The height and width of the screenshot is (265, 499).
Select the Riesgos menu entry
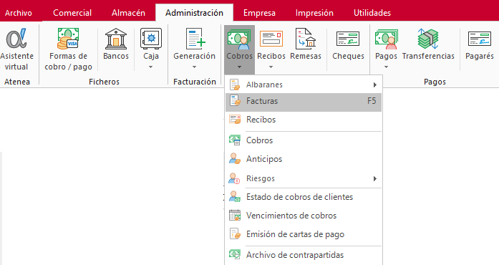pos(304,178)
